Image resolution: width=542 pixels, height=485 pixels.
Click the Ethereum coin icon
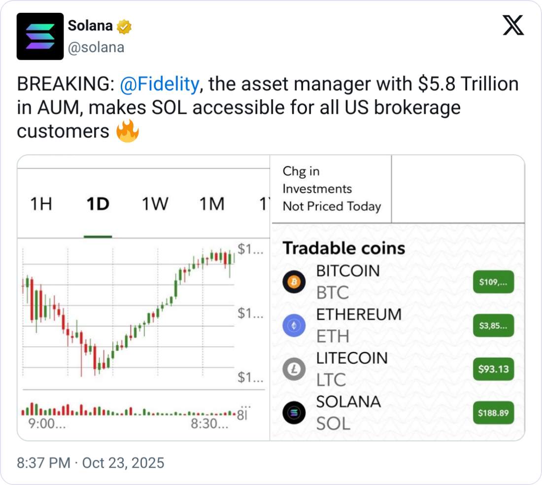point(294,325)
